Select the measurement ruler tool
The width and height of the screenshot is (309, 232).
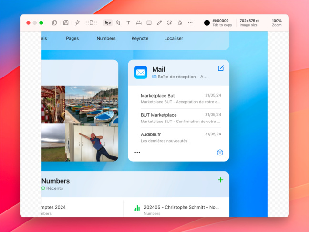pyautogui.click(x=139, y=23)
